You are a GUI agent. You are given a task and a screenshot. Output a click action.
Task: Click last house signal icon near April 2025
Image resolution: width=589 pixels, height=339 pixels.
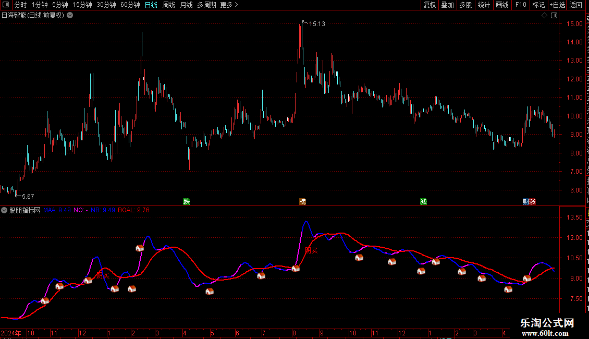pos(527,279)
